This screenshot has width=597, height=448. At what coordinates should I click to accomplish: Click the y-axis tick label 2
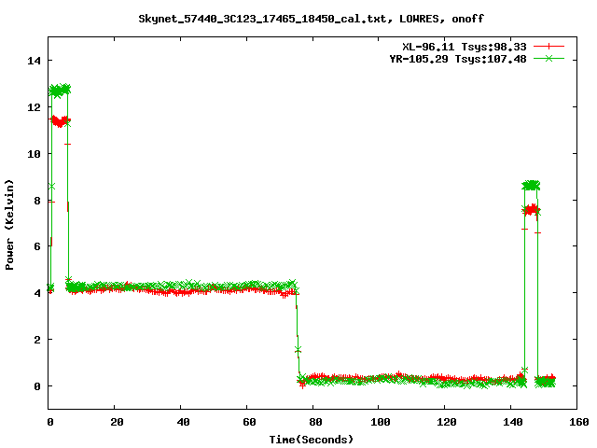click(37, 340)
